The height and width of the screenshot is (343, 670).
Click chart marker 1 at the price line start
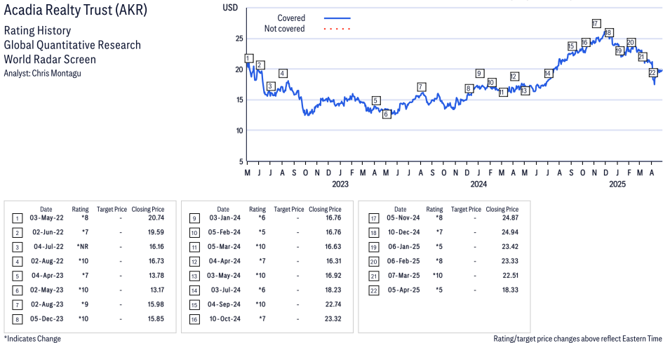coord(249,58)
